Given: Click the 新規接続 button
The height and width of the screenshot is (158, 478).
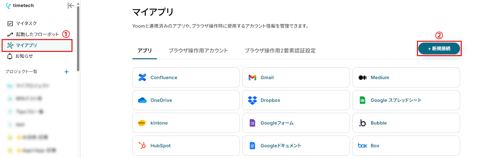Looking at the screenshot, I should click(x=439, y=48).
